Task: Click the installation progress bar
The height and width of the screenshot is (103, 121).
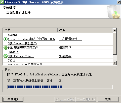Action: [x=60, y=87]
